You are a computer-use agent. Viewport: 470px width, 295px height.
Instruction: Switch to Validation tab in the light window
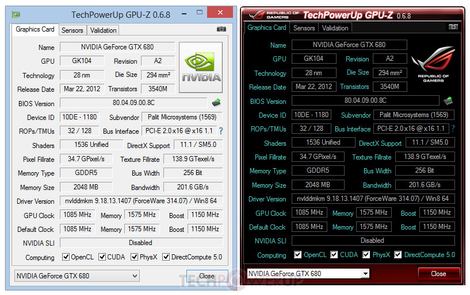tap(103, 30)
